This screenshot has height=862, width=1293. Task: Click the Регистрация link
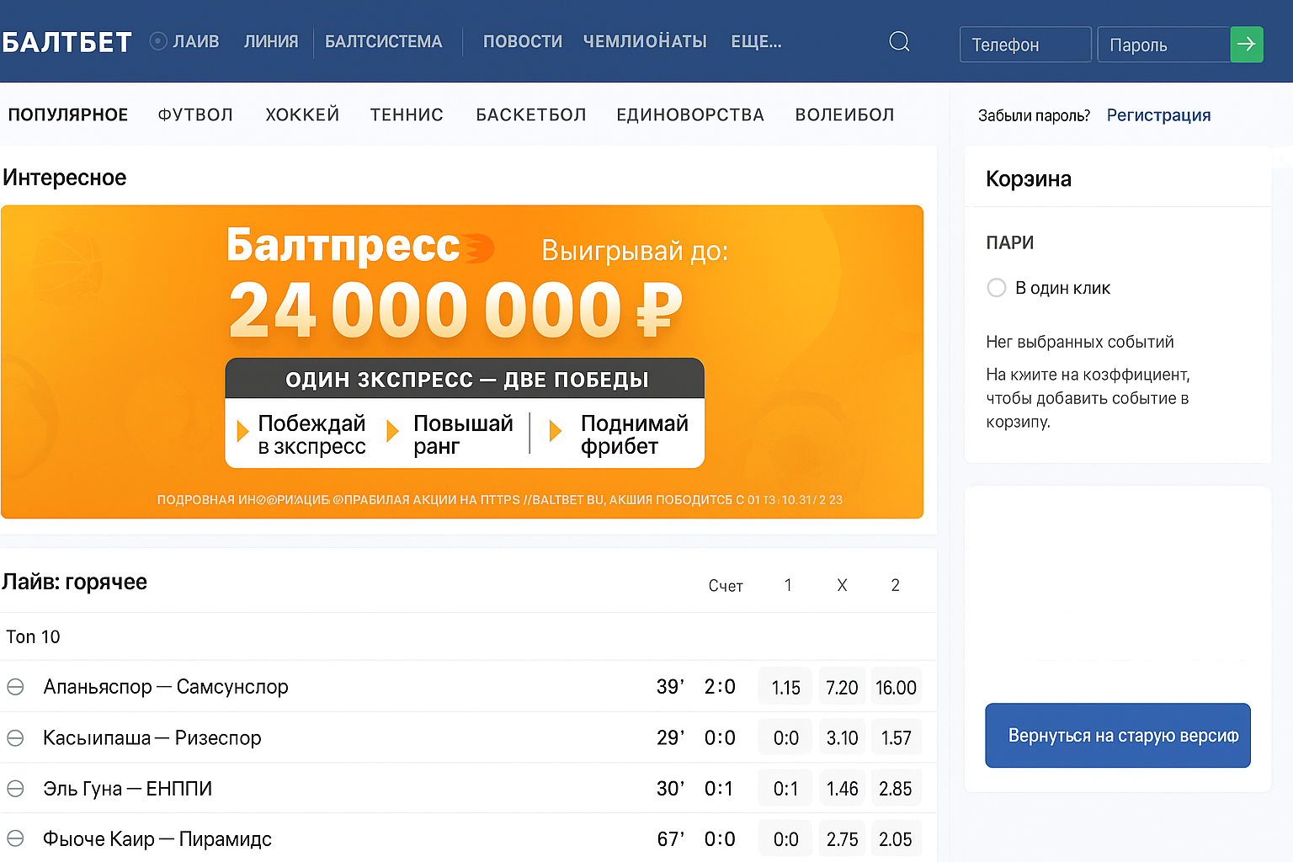pyautogui.click(x=1158, y=115)
